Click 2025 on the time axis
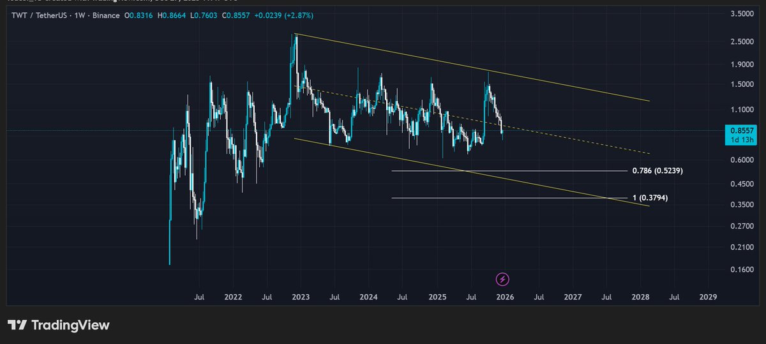 437,297
